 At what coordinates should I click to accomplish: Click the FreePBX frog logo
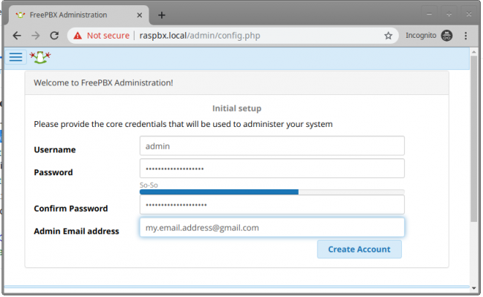(x=40, y=57)
